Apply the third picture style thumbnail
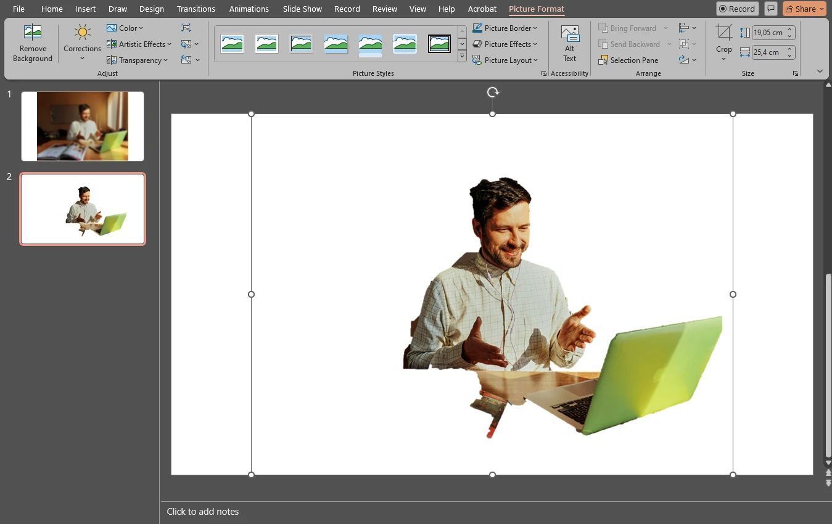The height and width of the screenshot is (524, 832). click(x=301, y=44)
